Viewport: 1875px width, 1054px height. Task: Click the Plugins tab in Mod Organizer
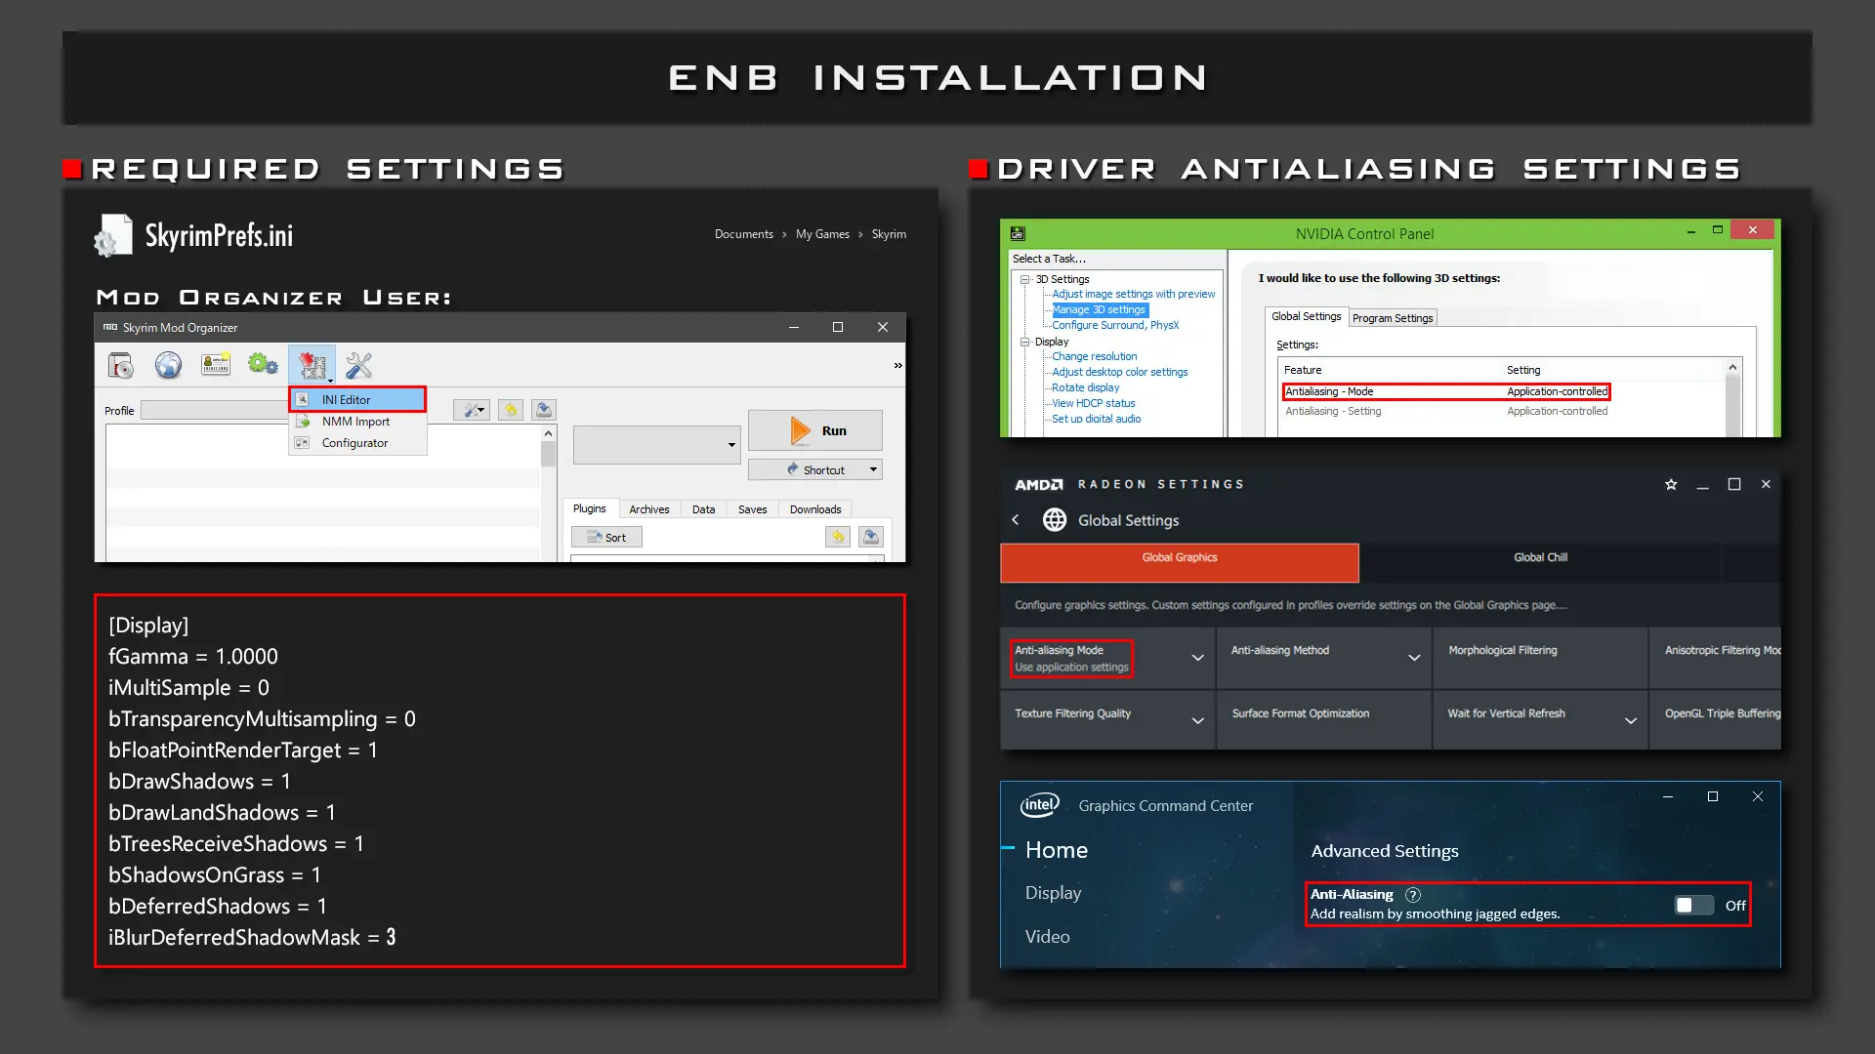click(589, 508)
